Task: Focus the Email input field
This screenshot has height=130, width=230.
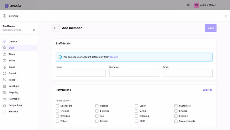Action: pos(188,73)
